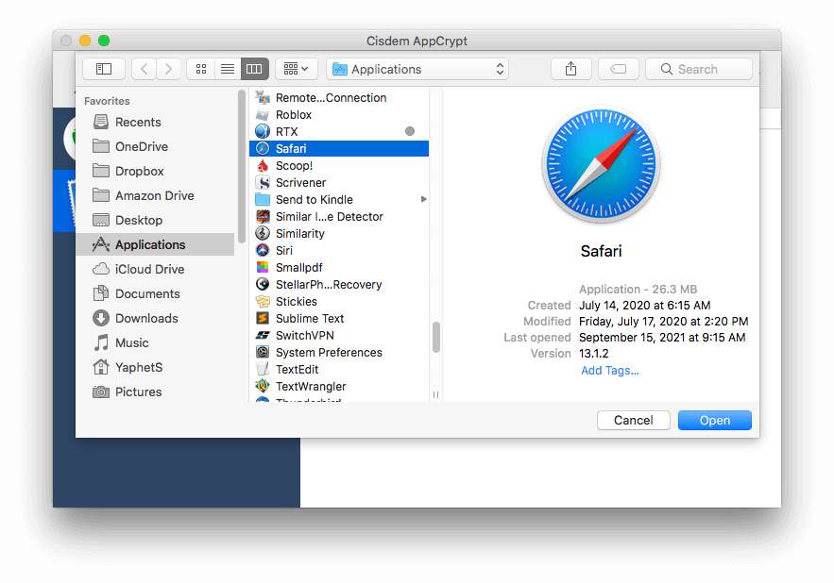
Task: Select the Similarity app icon
Action: pos(263,233)
